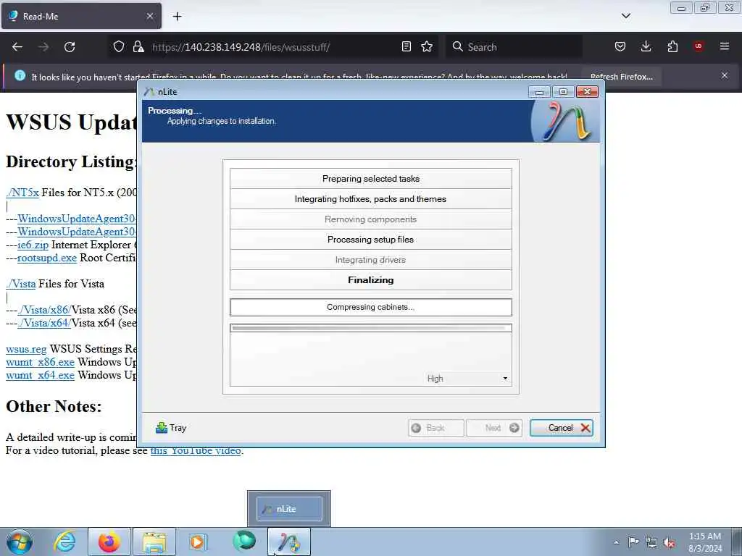Open the Action Center flag icon
The height and width of the screenshot is (556, 742).
(x=633, y=542)
